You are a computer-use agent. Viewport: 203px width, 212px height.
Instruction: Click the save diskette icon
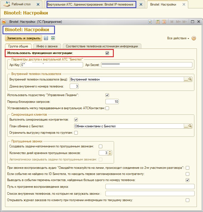pyautogui.click(x=46, y=38)
